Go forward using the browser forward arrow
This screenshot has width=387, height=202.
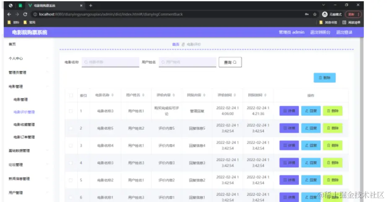(17, 14)
